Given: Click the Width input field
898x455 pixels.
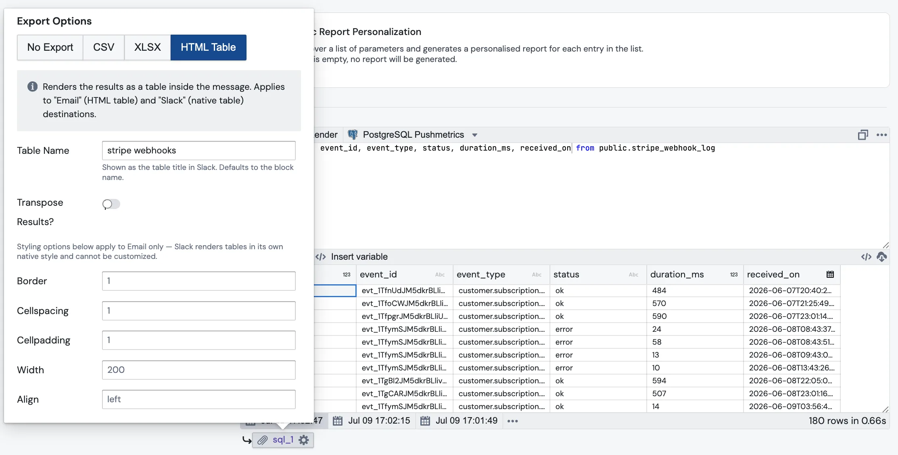Looking at the screenshot, I should [x=199, y=370].
